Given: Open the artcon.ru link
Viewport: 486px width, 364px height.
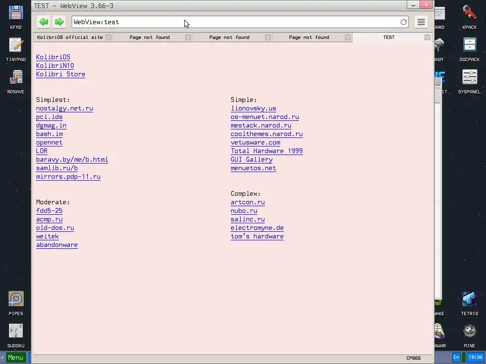Looking at the screenshot, I should click(x=248, y=202).
